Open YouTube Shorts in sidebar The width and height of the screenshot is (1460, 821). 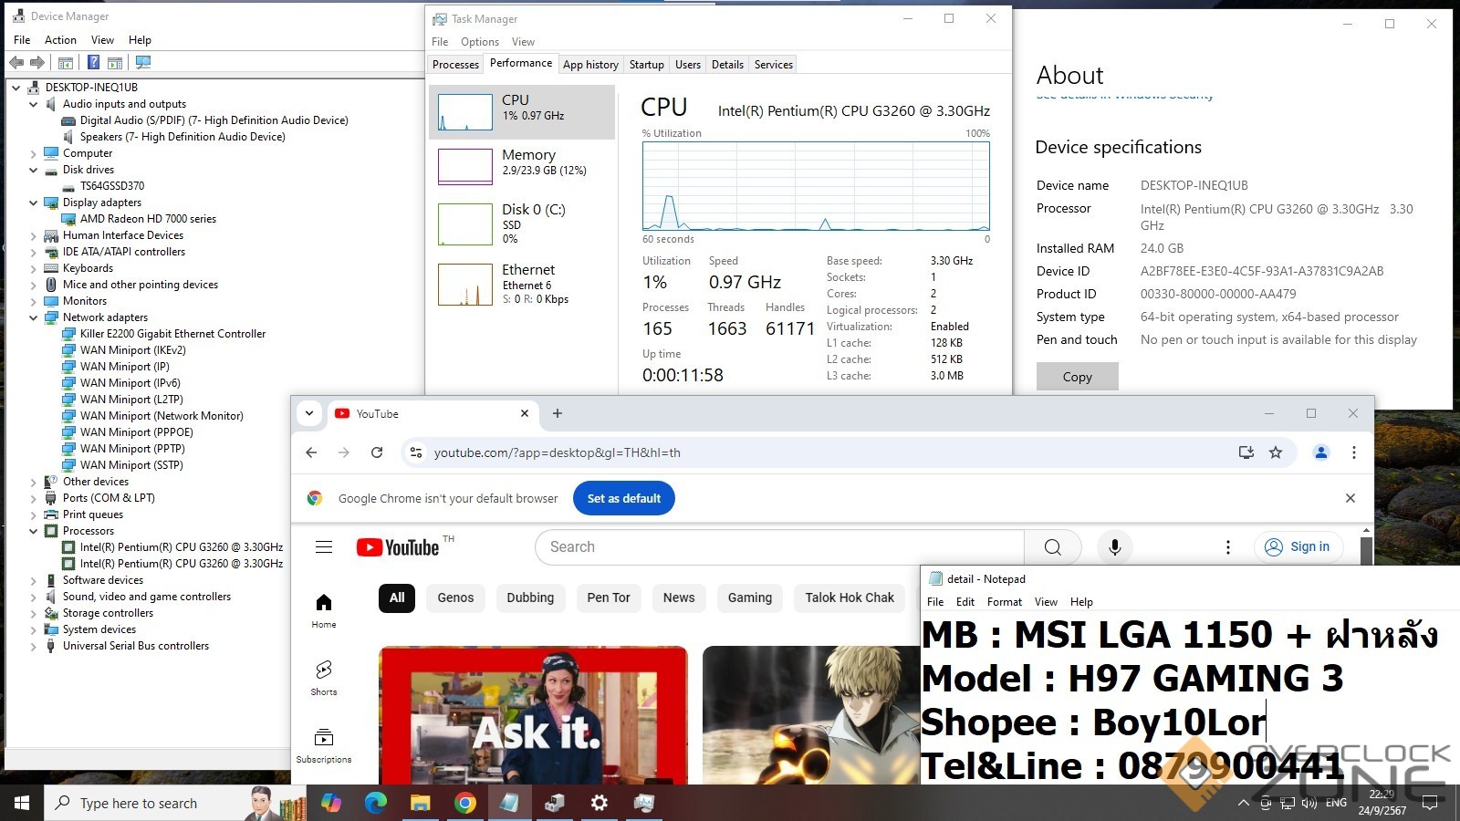[x=324, y=679]
